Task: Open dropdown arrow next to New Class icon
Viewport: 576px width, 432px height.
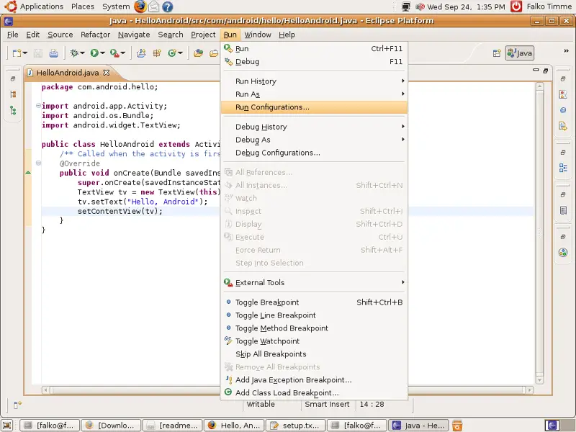Action: (x=180, y=53)
